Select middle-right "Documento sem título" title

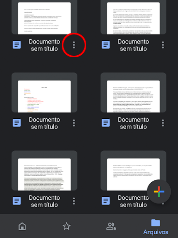(133, 123)
